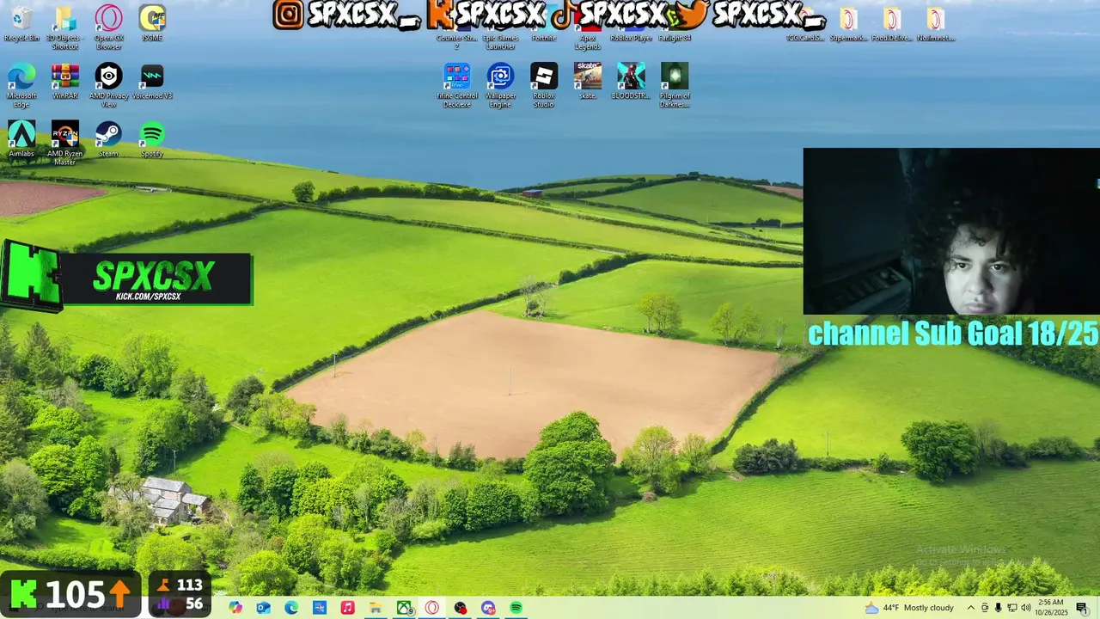Select the Fortnite desktop shortcut label
1100x619 pixels.
pos(544,38)
